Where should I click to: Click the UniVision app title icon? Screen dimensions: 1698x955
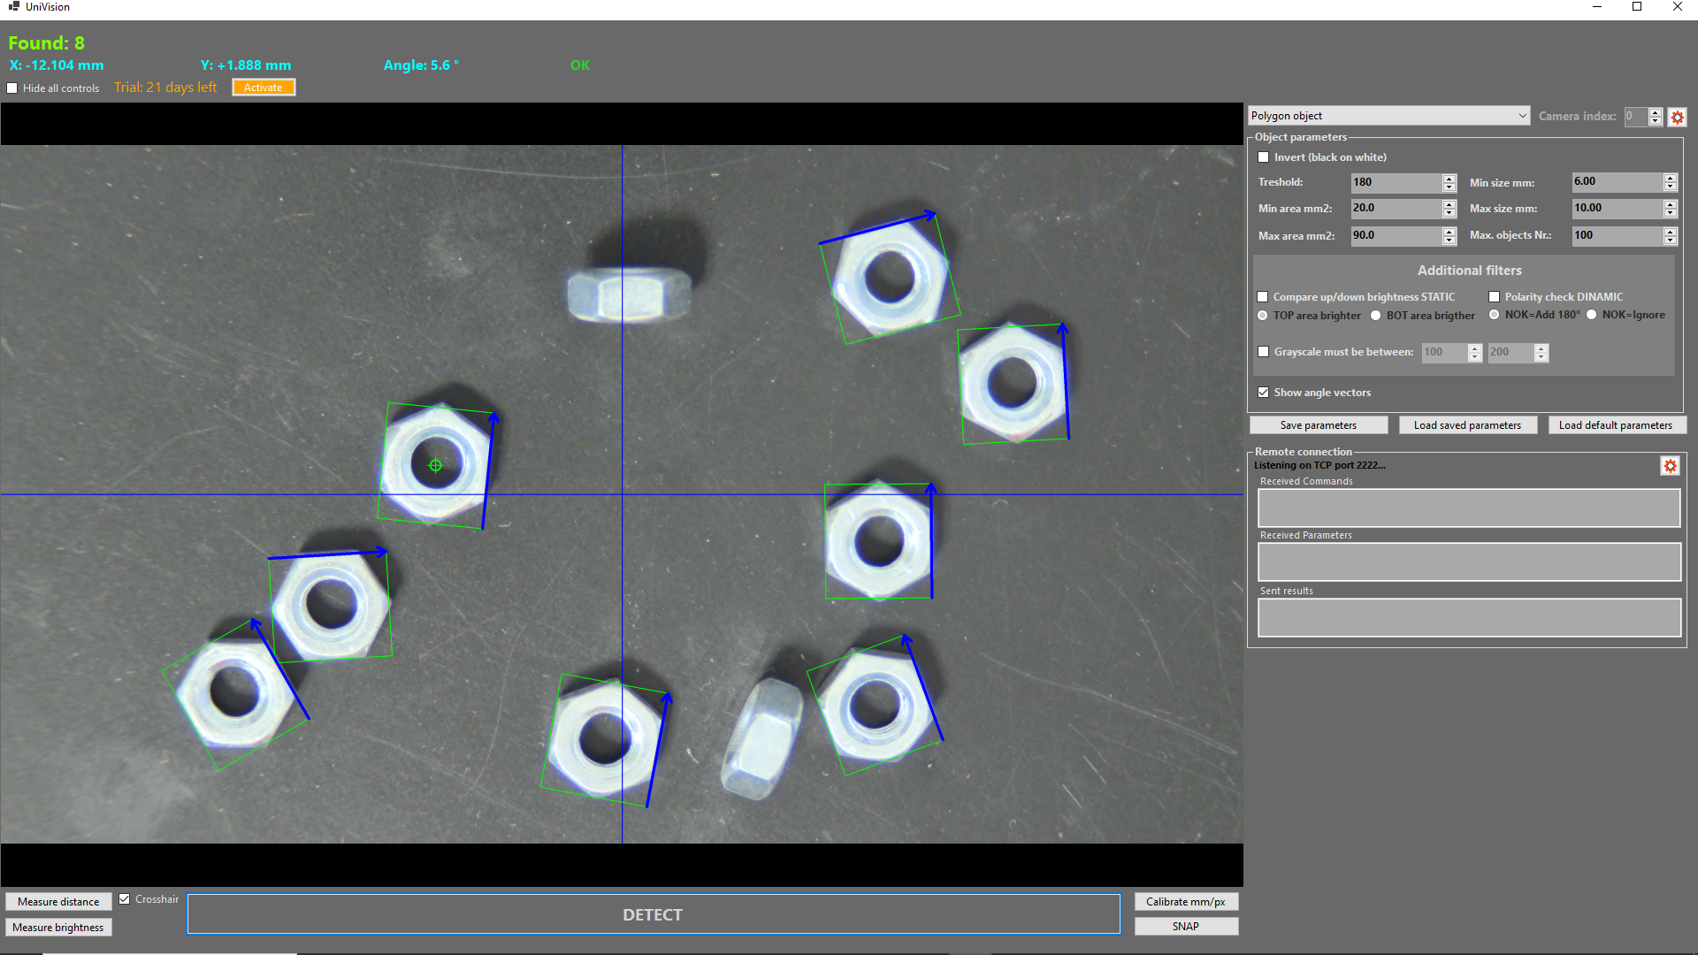13,6
